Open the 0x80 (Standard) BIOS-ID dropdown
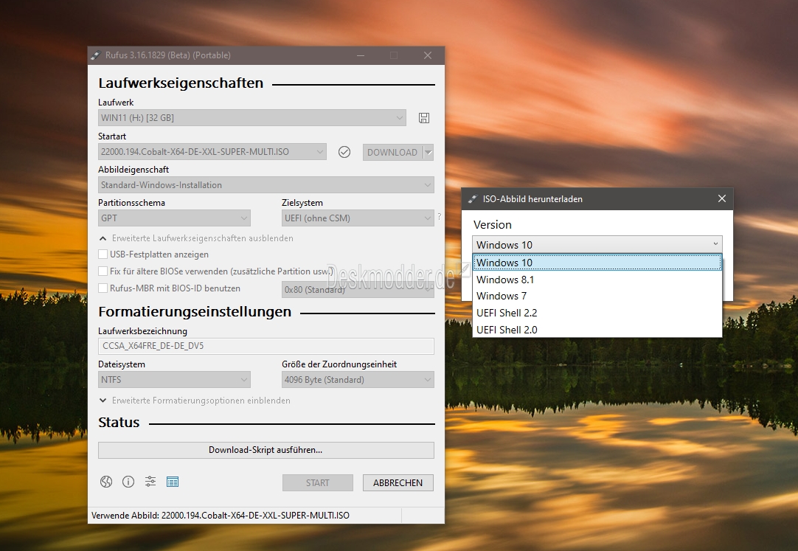Image resolution: width=798 pixels, height=551 pixels. click(358, 289)
